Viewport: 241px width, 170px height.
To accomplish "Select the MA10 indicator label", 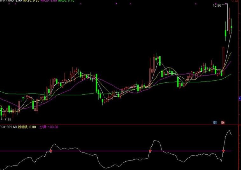I will point(31,1).
